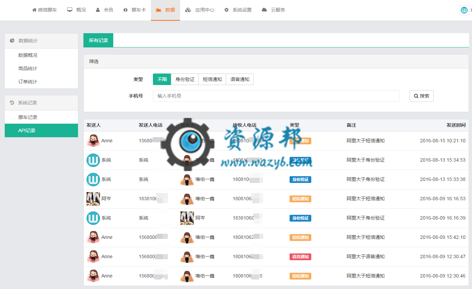This screenshot has height=289, width=472.
Task: Click 阿岑 receiver avatar in 16:16:39 row
Action: [x=187, y=218]
